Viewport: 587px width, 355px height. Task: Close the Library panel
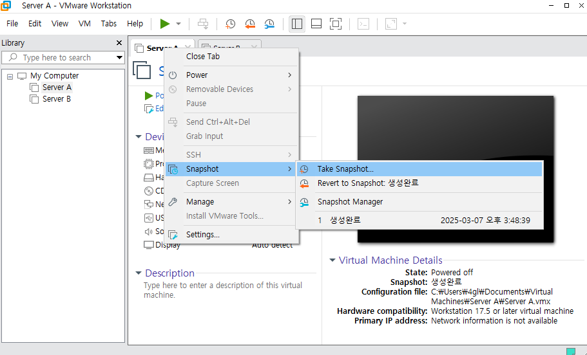(119, 43)
